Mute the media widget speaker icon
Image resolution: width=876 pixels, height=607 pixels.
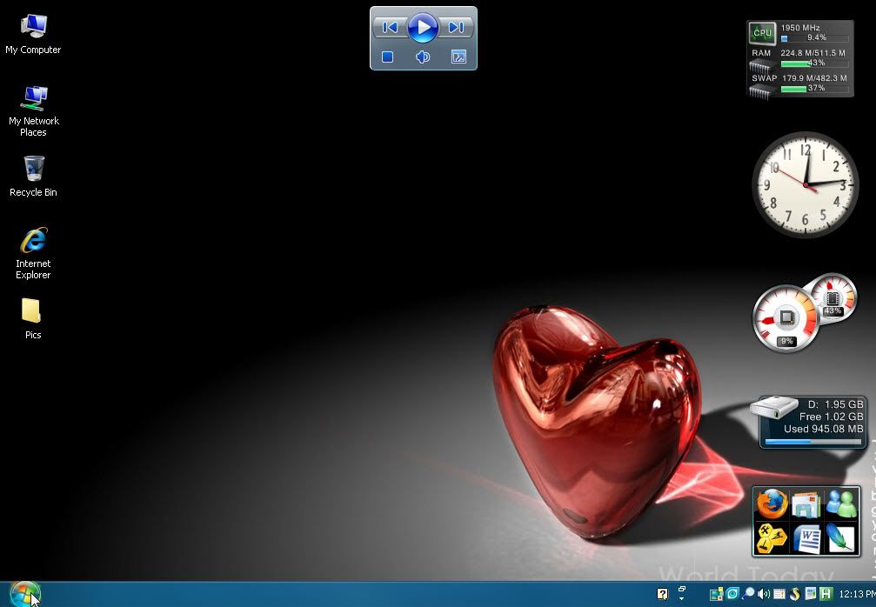pyautogui.click(x=423, y=57)
